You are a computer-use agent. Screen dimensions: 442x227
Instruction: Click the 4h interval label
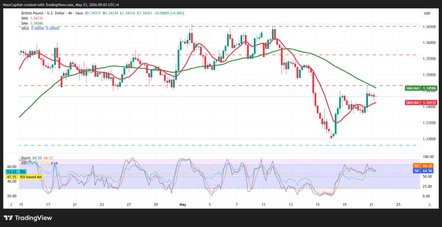[x=69, y=13]
